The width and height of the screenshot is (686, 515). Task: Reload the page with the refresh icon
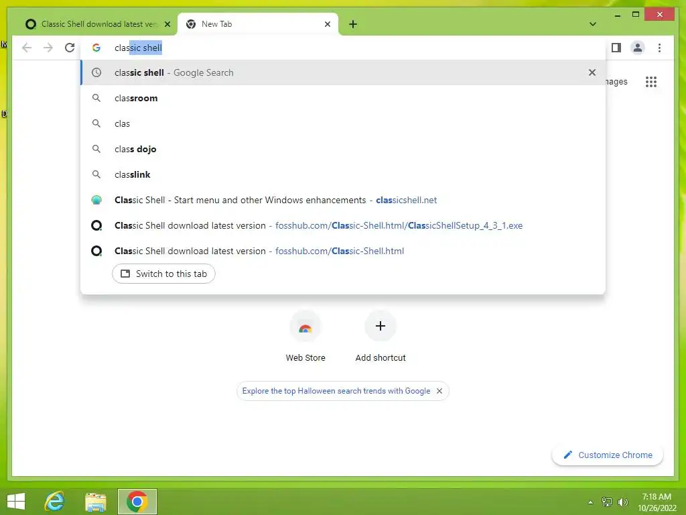pyautogui.click(x=70, y=48)
